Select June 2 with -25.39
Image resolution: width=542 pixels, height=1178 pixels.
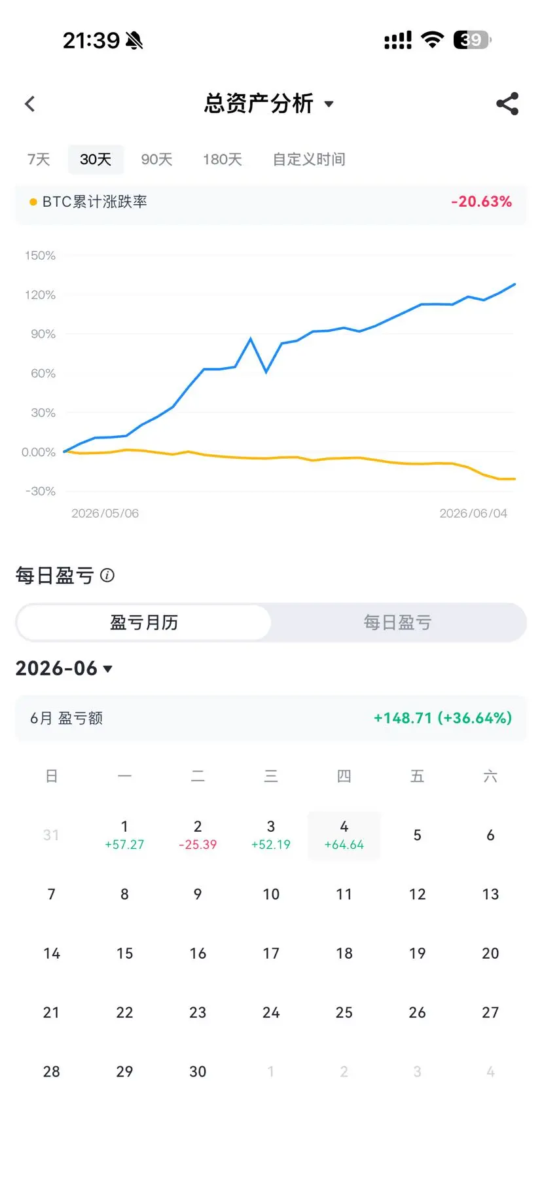coord(198,836)
